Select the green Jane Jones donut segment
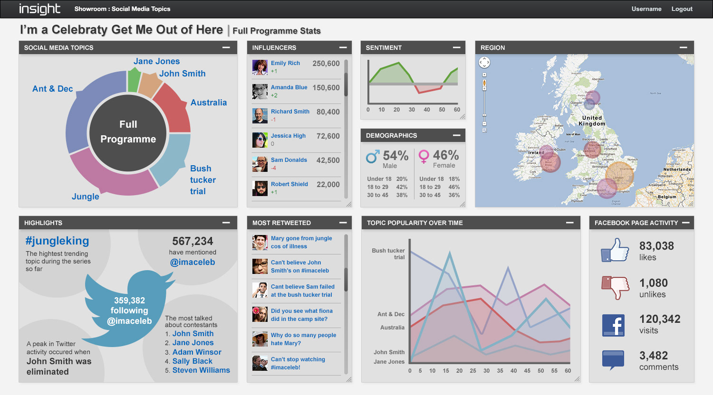 coord(134,81)
